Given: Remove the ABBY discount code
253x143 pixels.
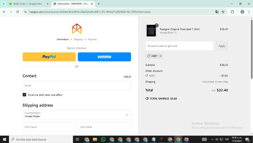Looking at the screenshot, I should (160, 56).
